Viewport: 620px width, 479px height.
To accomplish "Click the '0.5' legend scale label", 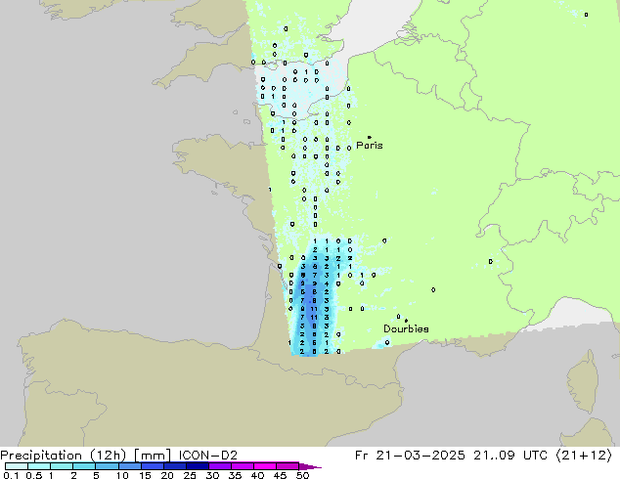I will 34,475.
